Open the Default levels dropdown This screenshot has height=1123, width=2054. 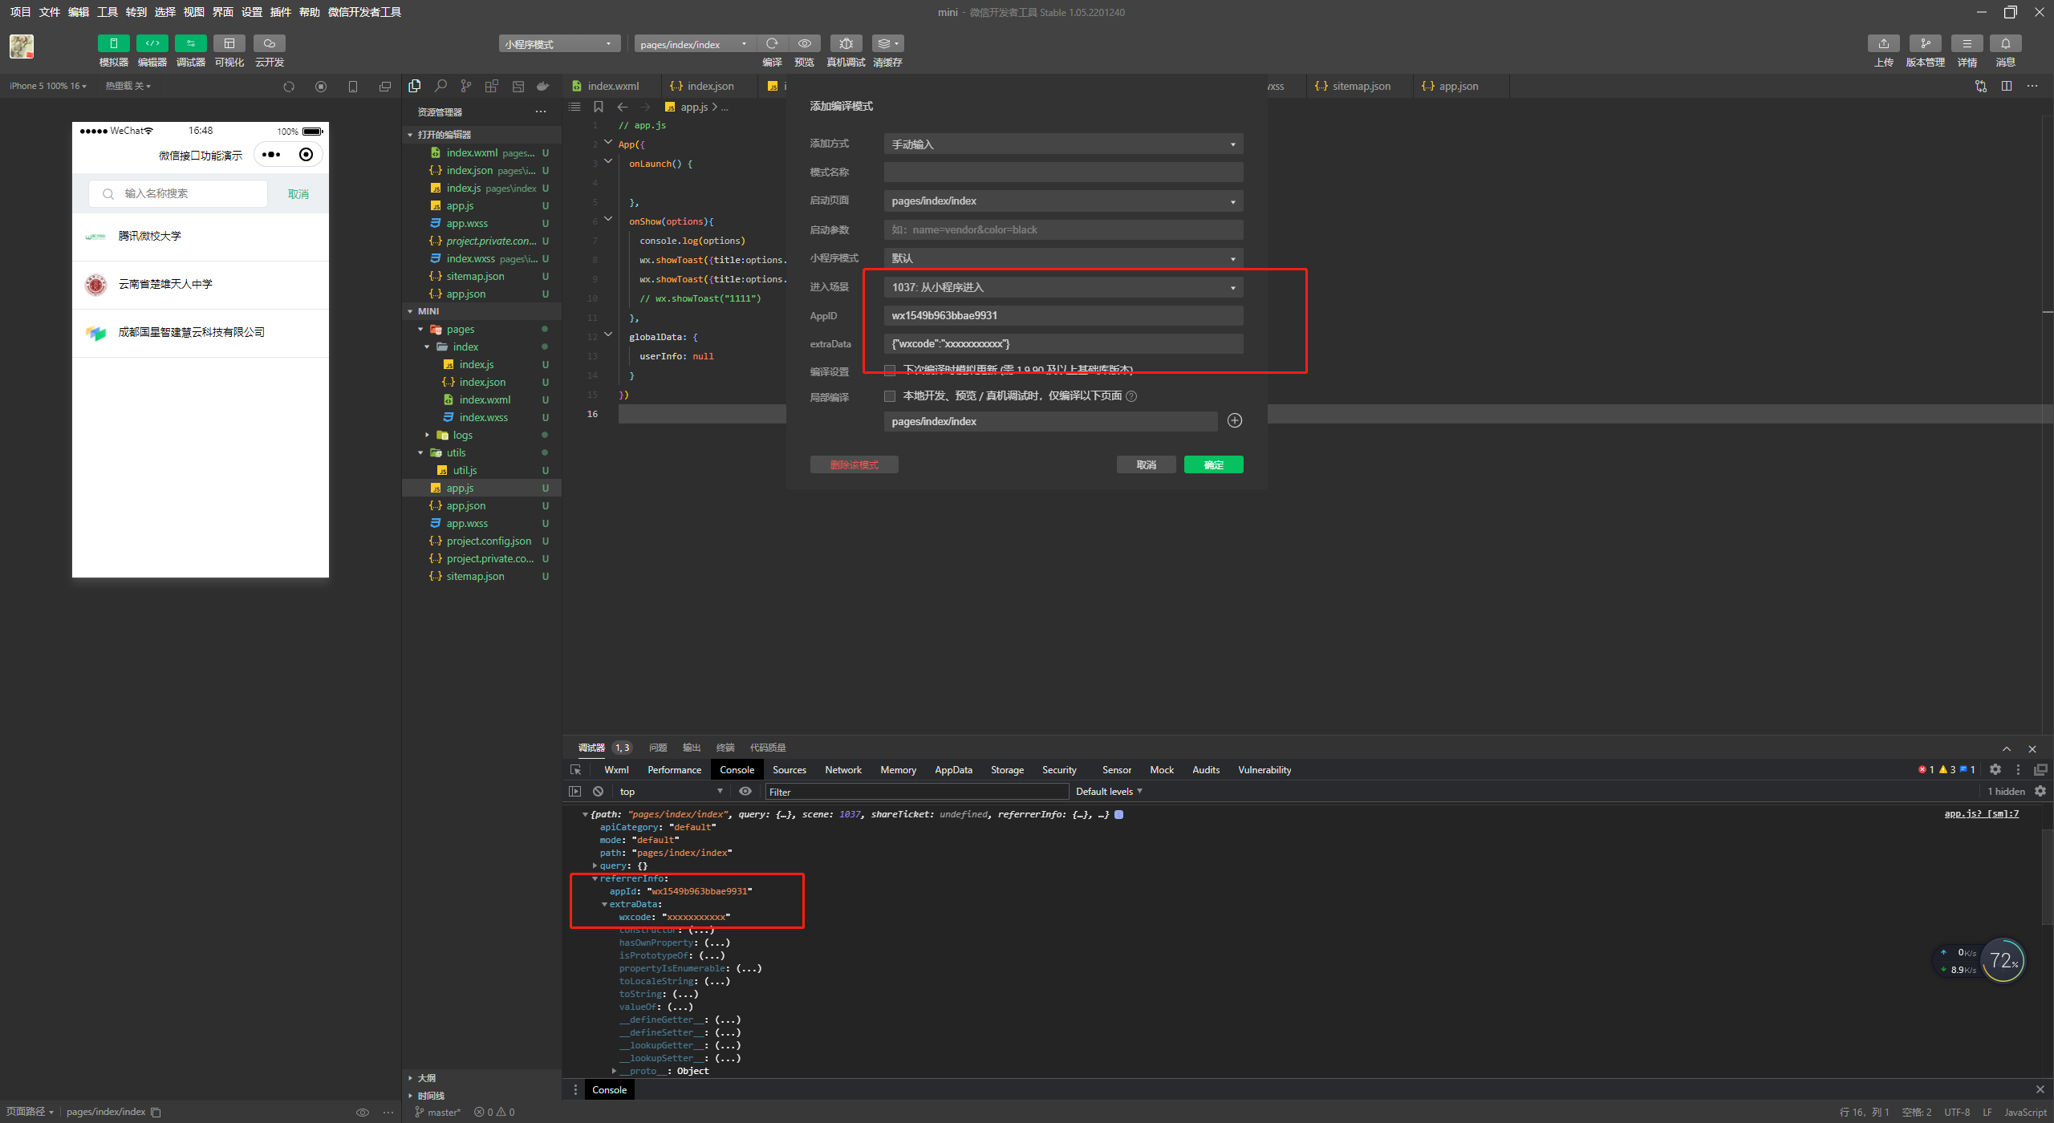tap(1109, 792)
